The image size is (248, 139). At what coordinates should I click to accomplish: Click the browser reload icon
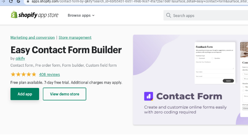[x=11, y=1]
